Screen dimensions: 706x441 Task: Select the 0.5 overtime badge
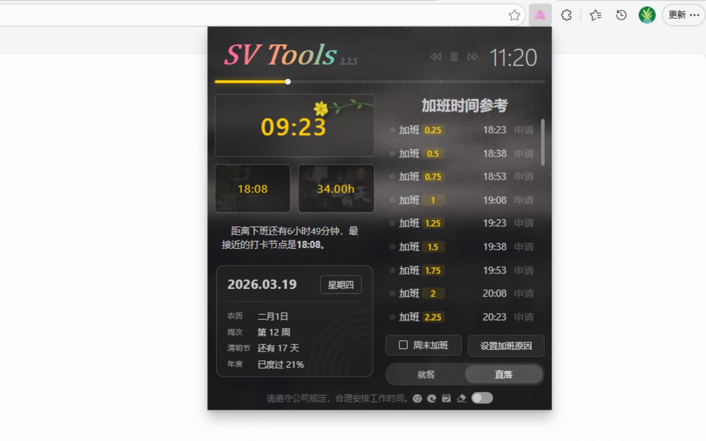point(434,153)
